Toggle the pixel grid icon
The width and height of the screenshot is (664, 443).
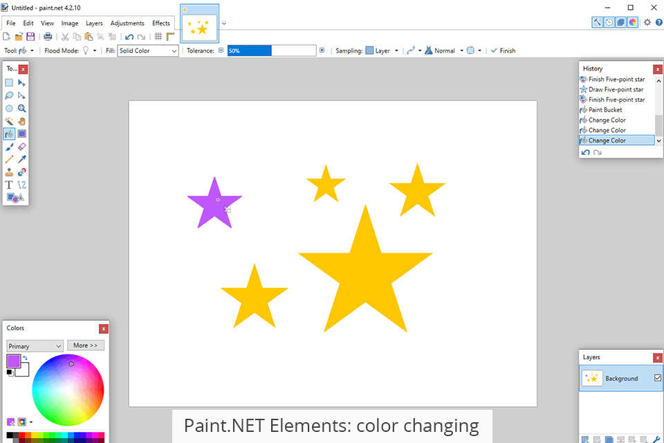coord(158,37)
